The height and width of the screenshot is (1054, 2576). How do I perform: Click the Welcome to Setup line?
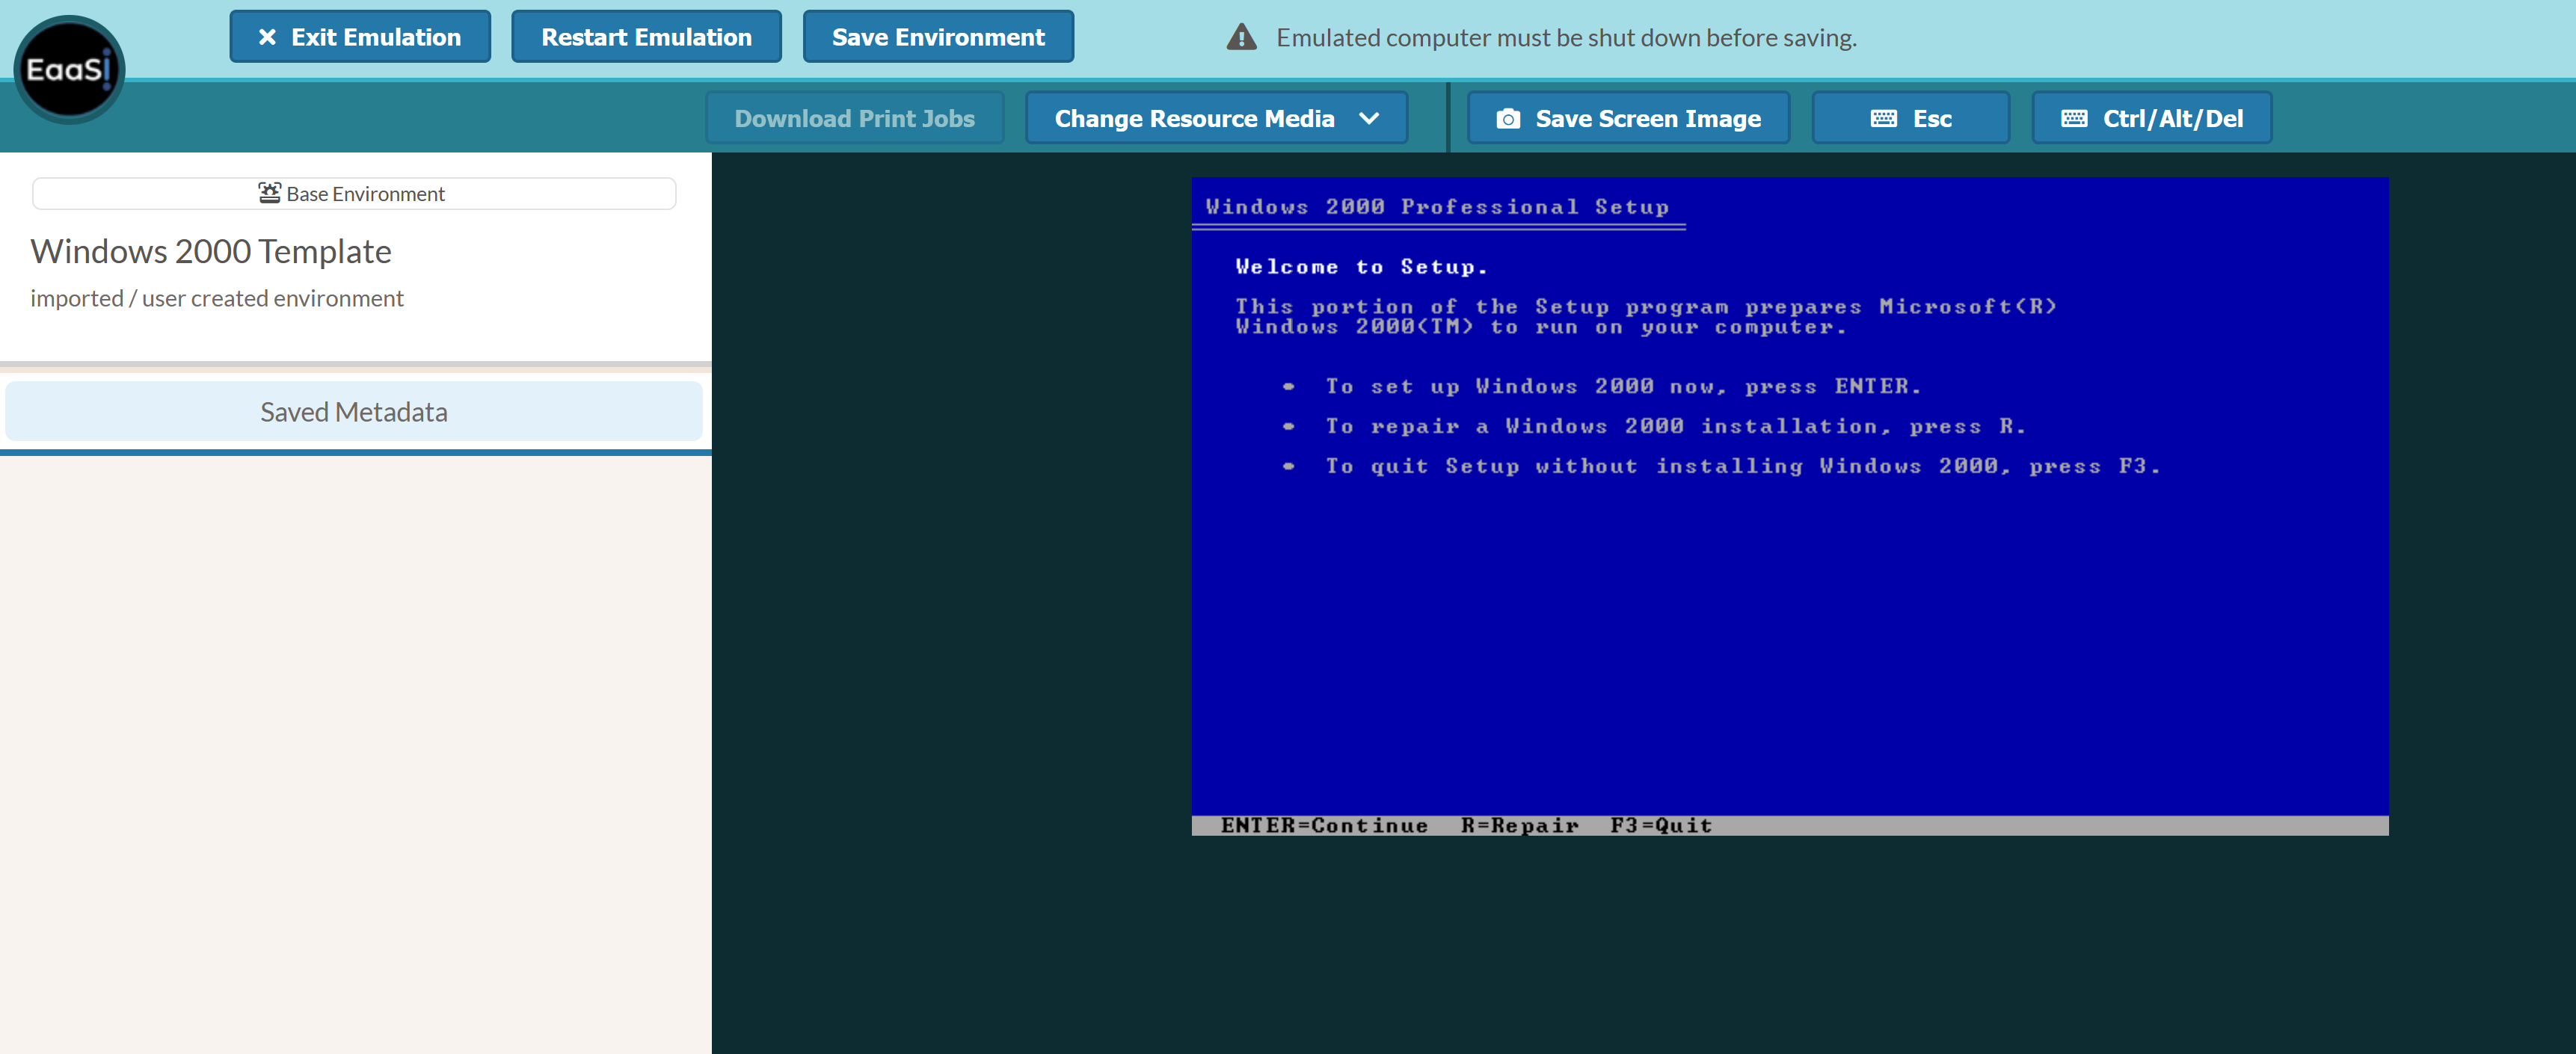pyautogui.click(x=1361, y=267)
